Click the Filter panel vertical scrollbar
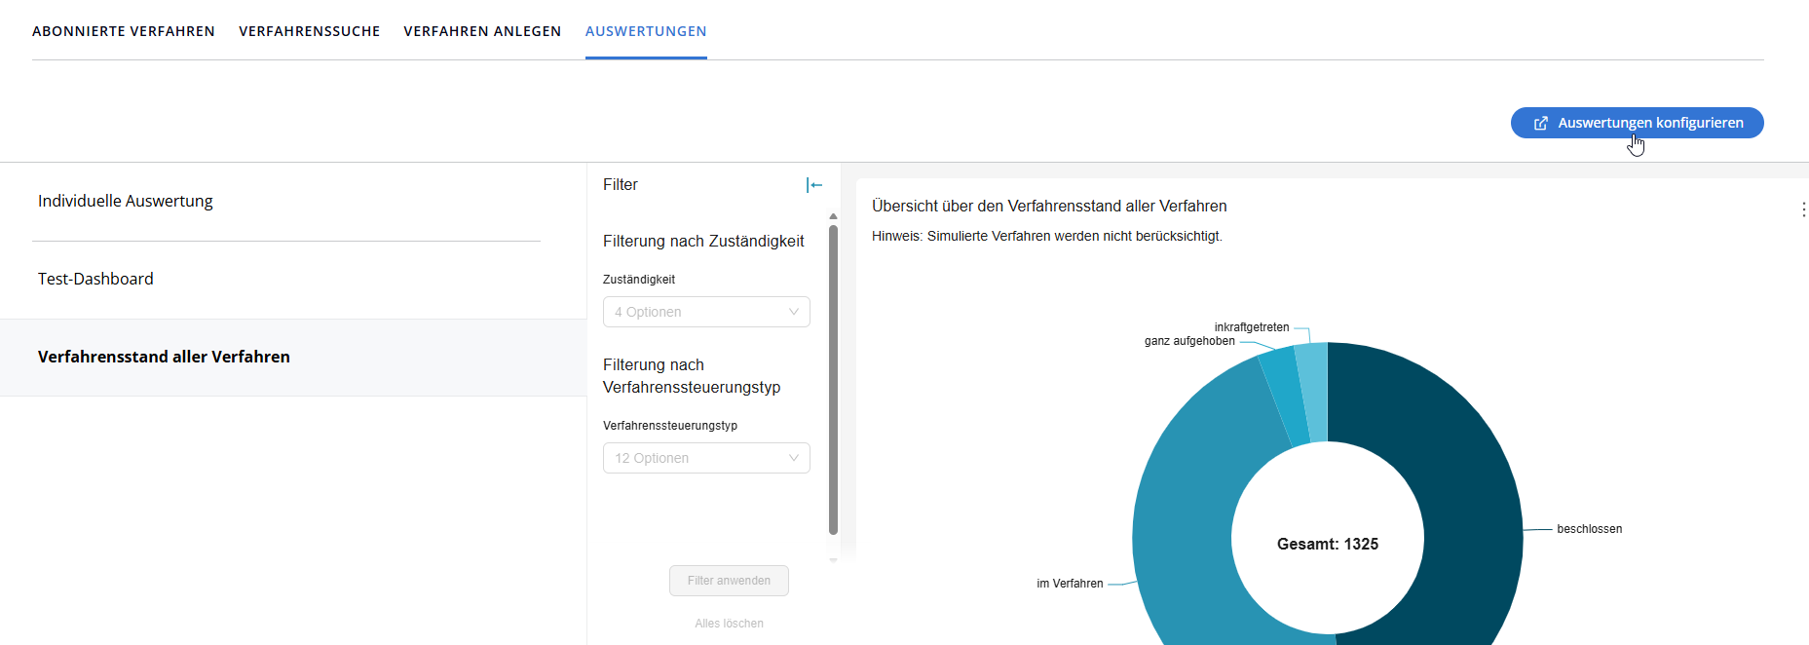This screenshot has width=1809, height=645. pos(833,380)
